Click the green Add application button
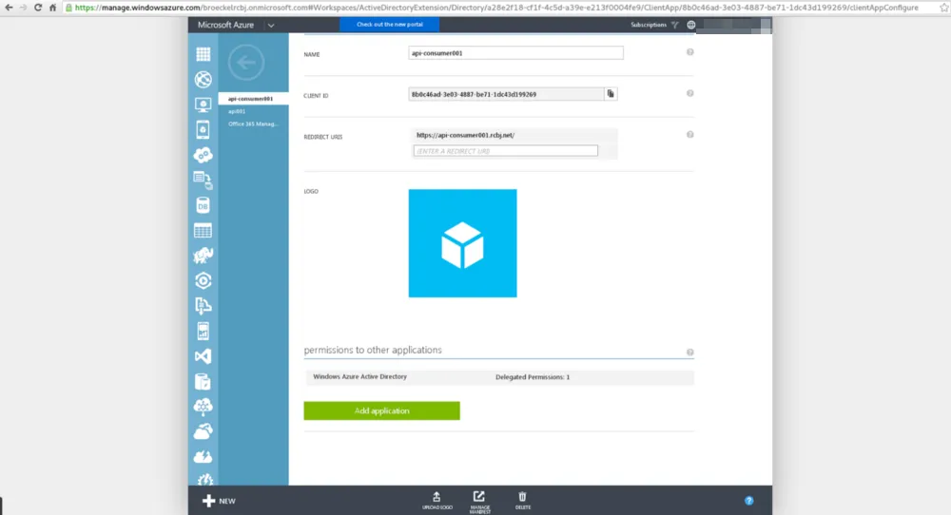Image resolution: width=951 pixels, height=515 pixels. [x=381, y=410]
